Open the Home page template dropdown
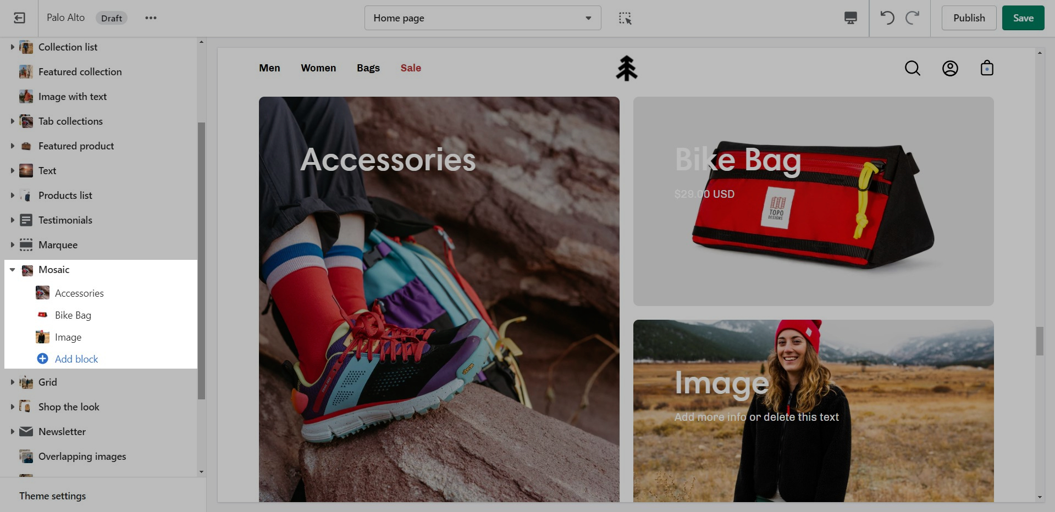The width and height of the screenshot is (1055, 512). tap(482, 18)
